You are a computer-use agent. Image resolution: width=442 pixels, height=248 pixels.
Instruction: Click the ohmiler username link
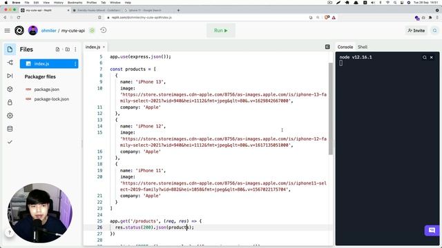(49, 30)
